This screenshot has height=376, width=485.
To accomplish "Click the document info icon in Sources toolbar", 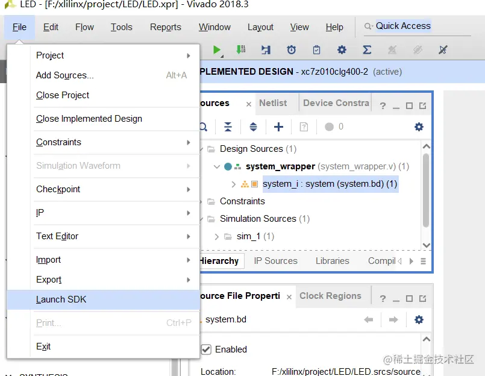I will tap(304, 127).
